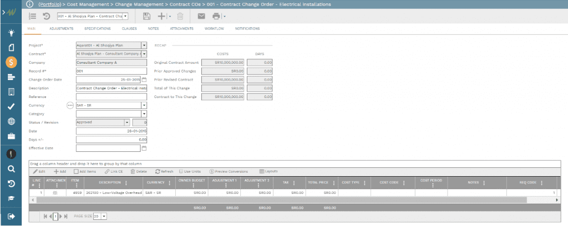Click the Description input field
This screenshot has width=568, height=226.
pos(111,88)
